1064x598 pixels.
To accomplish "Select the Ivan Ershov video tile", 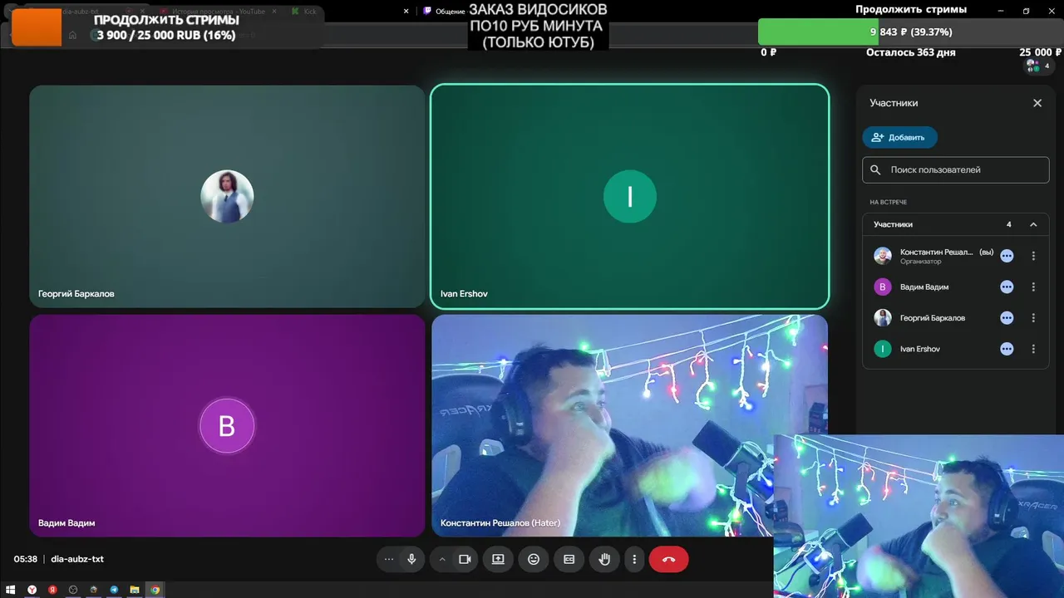I will pyautogui.click(x=630, y=197).
